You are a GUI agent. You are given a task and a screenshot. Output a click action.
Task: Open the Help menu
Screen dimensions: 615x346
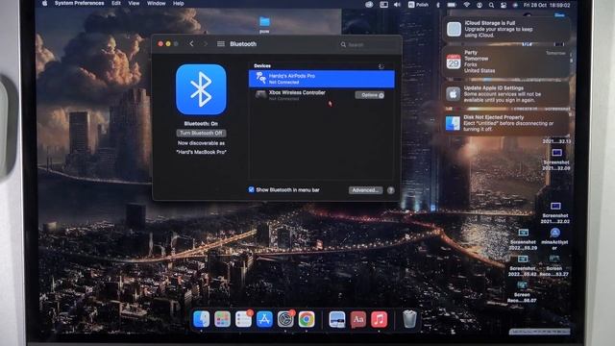[x=179, y=3]
